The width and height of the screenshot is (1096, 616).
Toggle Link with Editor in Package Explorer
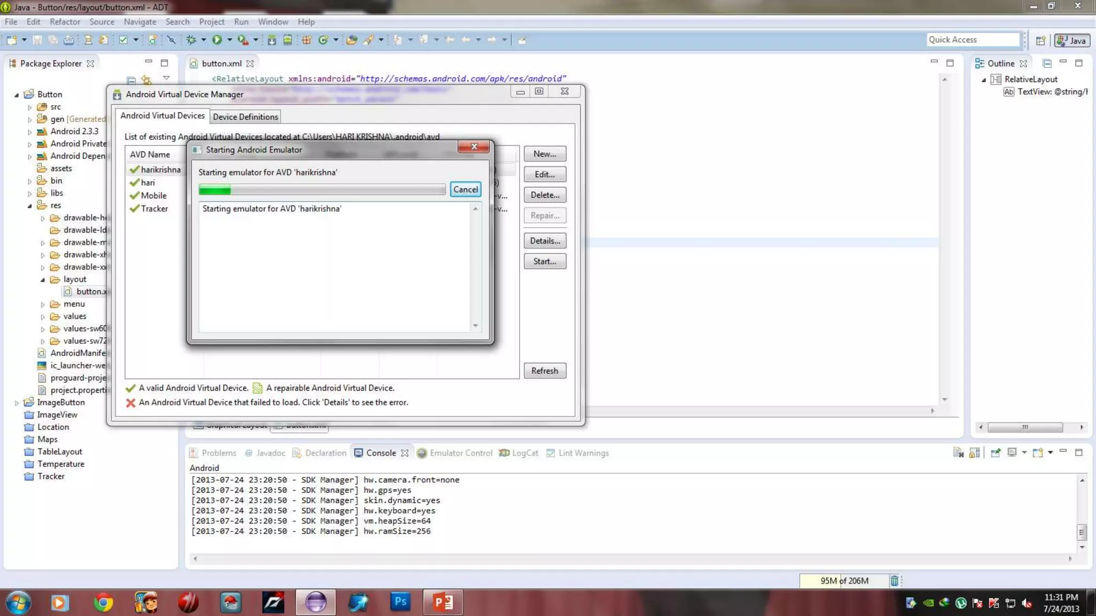[146, 80]
